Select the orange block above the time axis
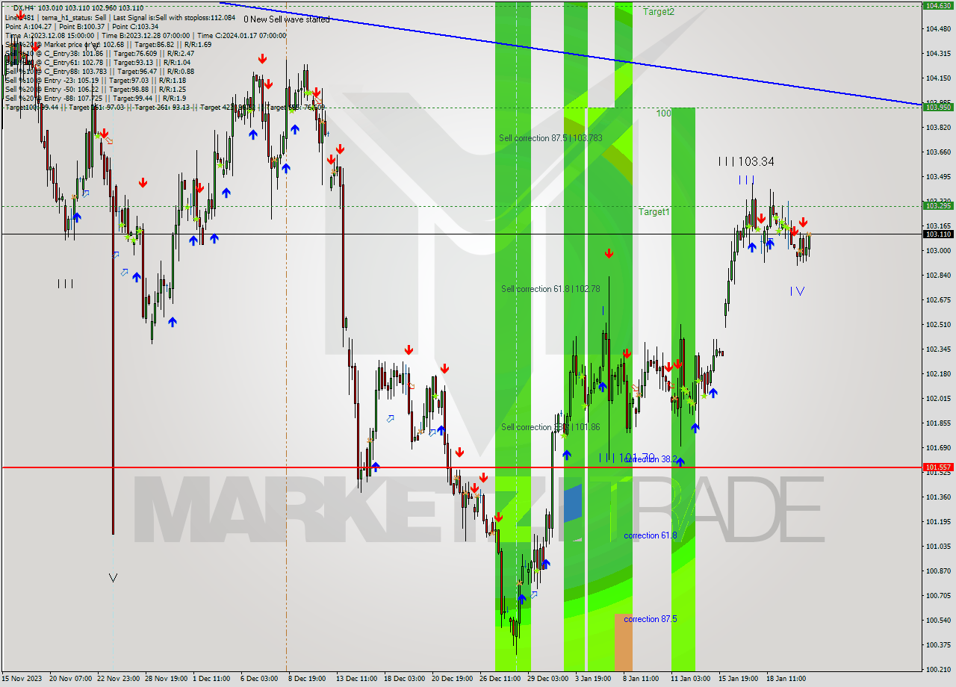This screenshot has width=956, height=687. coord(624,642)
